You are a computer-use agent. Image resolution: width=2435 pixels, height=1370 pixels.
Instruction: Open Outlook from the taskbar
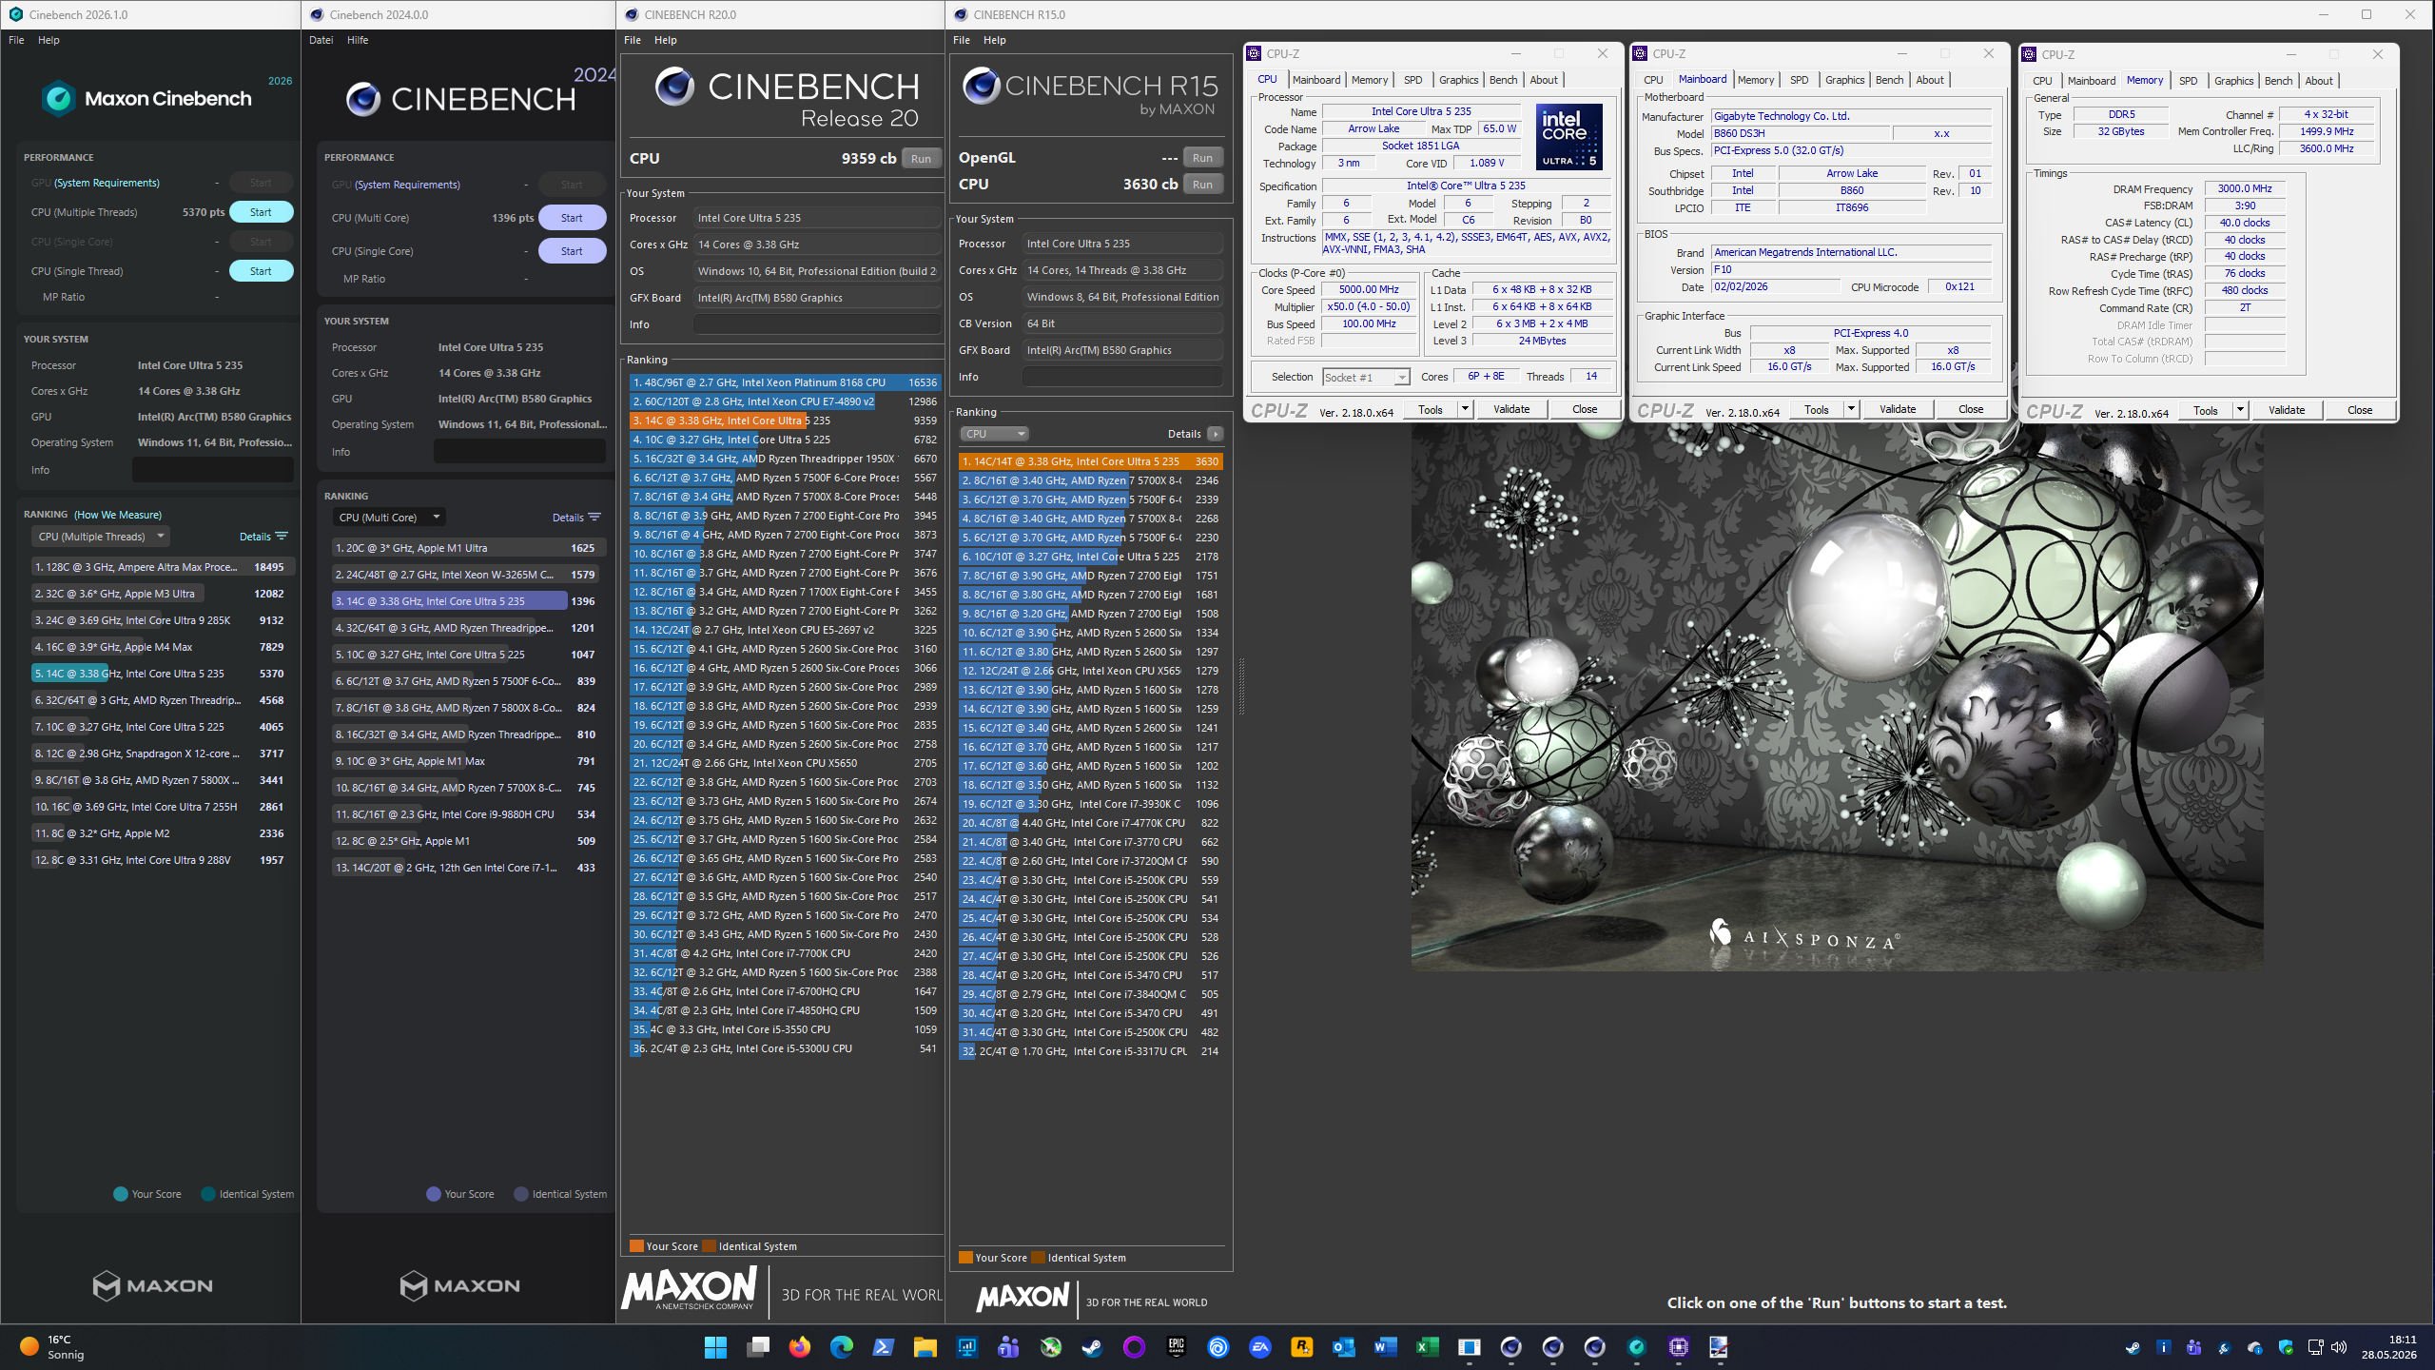click(x=1343, y=1347)
